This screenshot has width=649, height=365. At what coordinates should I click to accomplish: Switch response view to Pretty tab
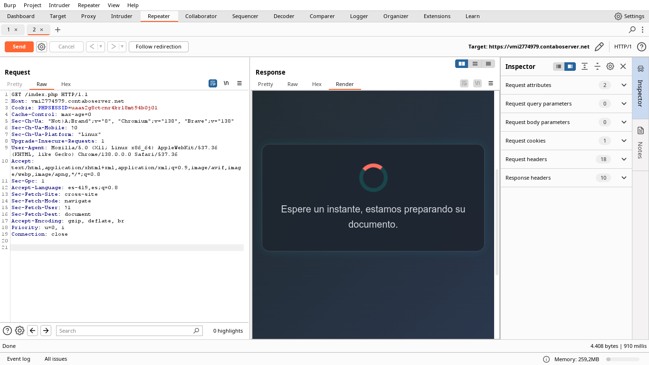(265, 84)
